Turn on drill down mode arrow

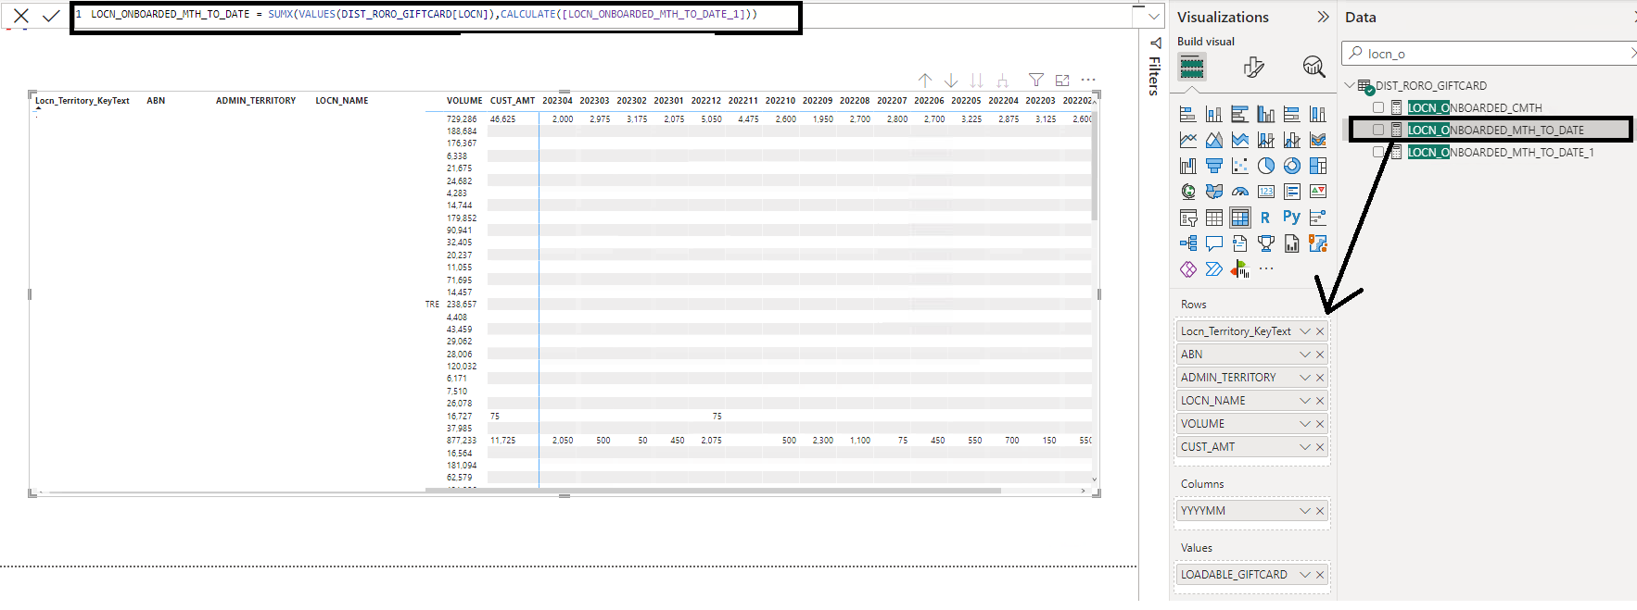click(x=951, y=81)
